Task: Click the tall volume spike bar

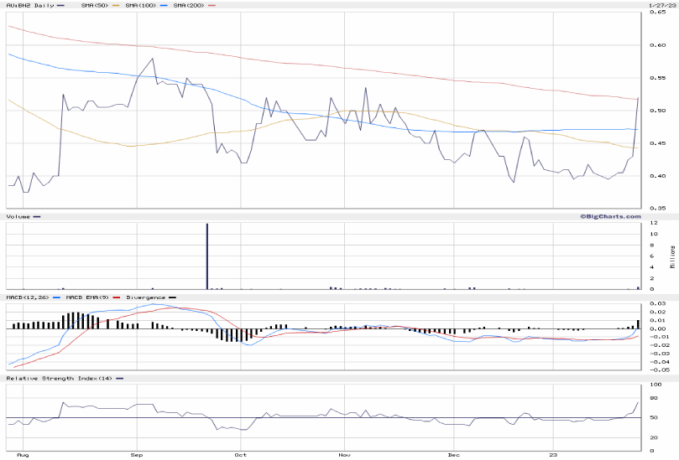Action: 207,256
